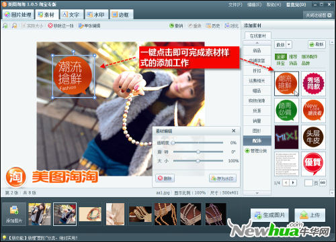
Task: Click the GO page jump button
Action: point(323,183)
